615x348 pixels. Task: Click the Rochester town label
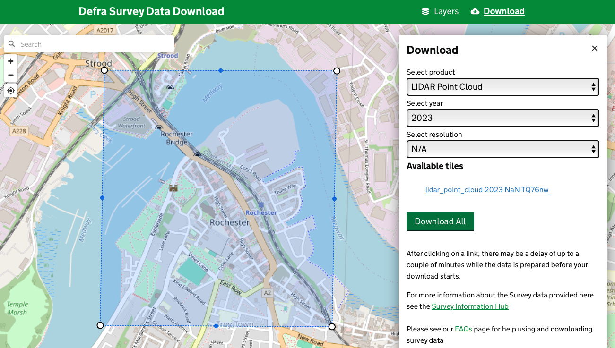tap(230, 222)
